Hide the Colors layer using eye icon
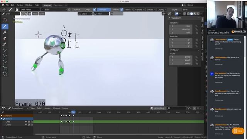 pos(26,125)
